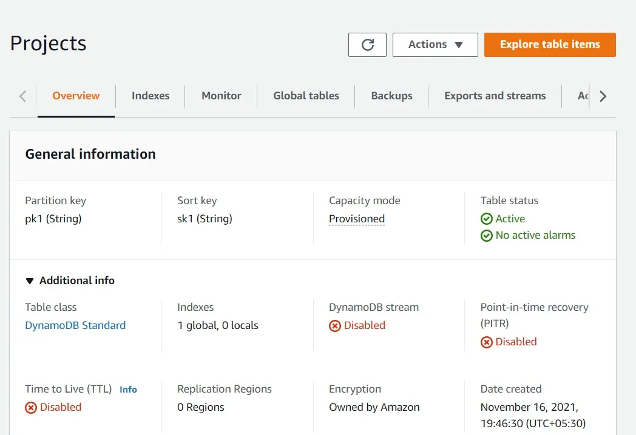This screenshot has height=435, width=636.
Task: Go to the Global tables tab
Action: (x=306, y=96)
